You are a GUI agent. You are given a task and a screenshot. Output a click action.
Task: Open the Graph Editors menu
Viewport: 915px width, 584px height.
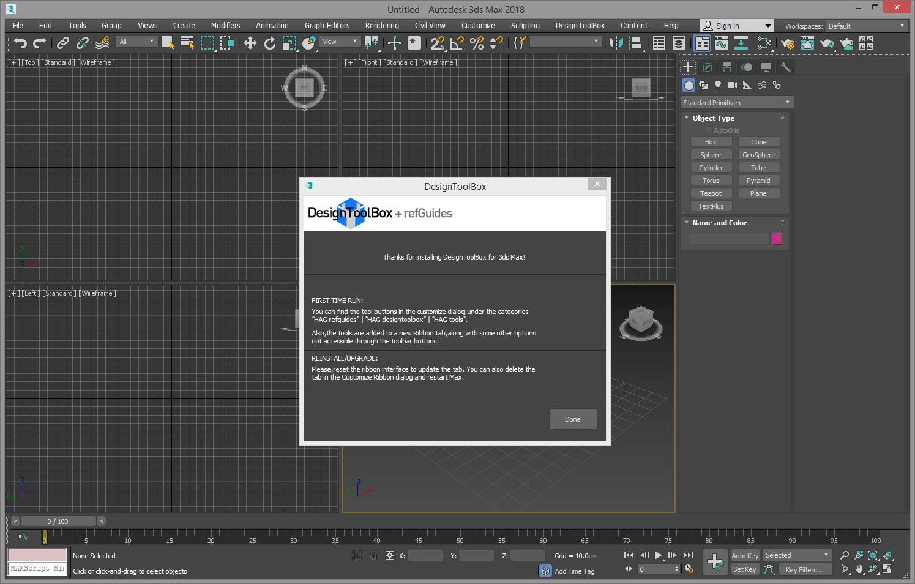tap(327, 26)
